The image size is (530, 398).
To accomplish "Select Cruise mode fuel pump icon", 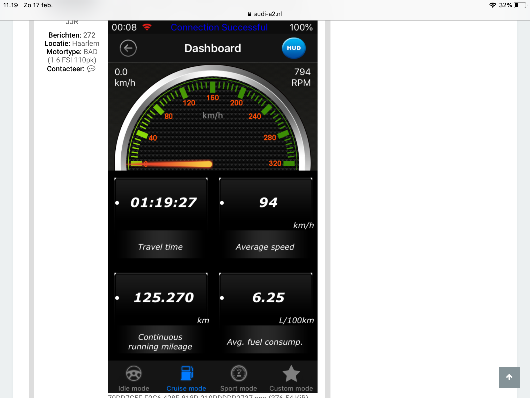I will point(187,373).
